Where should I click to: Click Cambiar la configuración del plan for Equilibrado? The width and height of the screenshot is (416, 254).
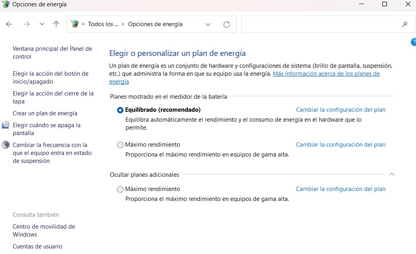[x=340, y=109]
